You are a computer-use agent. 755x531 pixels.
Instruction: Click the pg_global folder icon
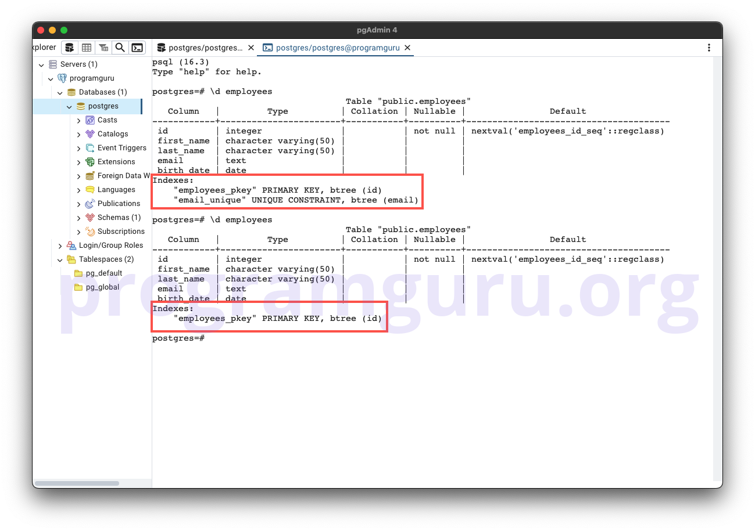pyautogui.click(x=78, y=287)
